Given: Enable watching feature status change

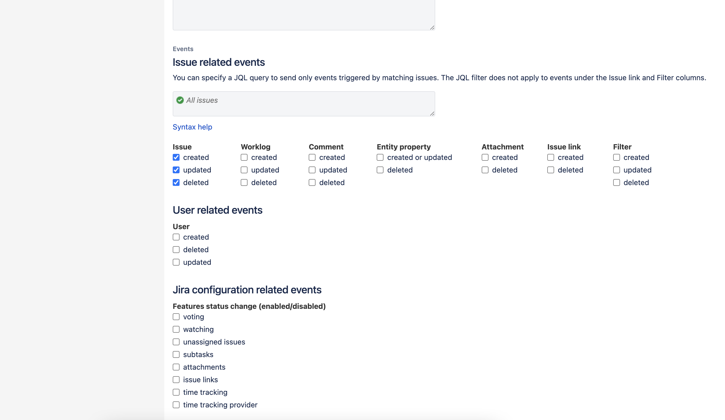Looking at the screenshot, I should point(176,329).
